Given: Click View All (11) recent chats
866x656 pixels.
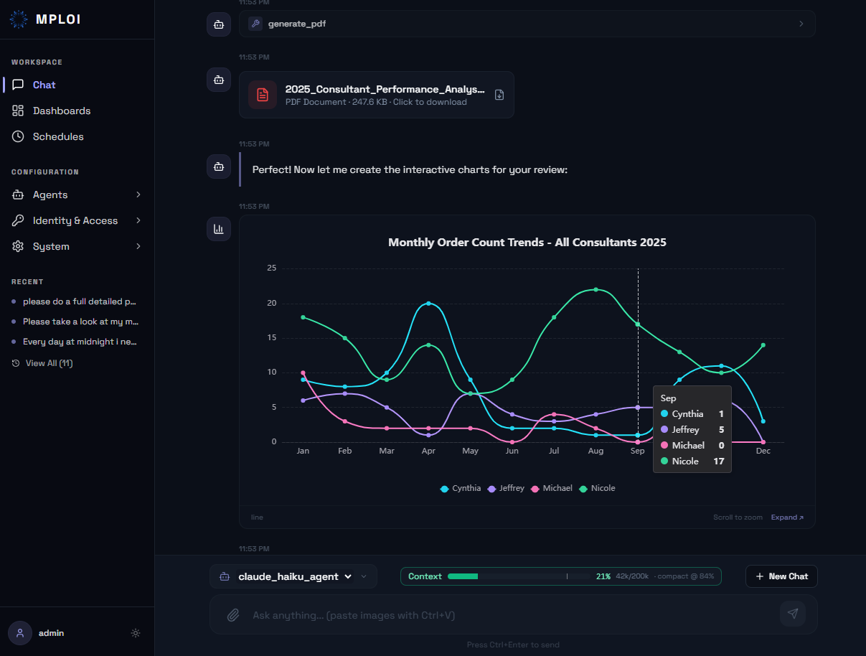Looking at the screenshot, I should pos(49,363).
